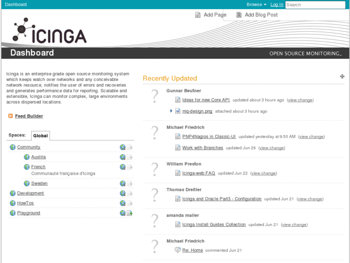The image size is (350, 263).
Task: Browse the Community space via its globe-magnifier icon
Action: click(123, 147)
